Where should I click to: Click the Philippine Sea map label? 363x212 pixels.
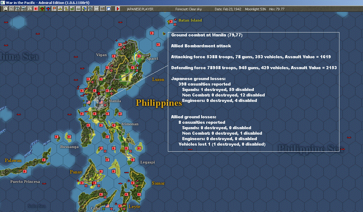tap(310, 148)
